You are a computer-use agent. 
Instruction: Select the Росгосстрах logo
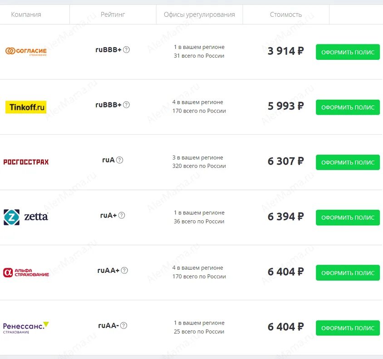tap(26, 162)
